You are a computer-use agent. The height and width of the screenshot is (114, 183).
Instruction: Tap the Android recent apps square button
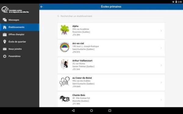[x=110, y=111]
